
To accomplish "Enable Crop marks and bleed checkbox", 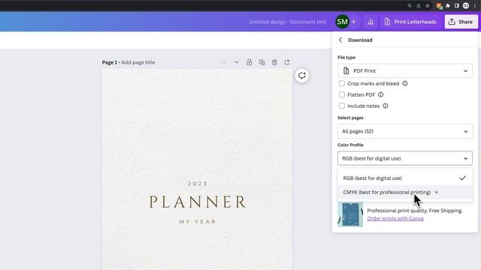I will tap(342, 83).
